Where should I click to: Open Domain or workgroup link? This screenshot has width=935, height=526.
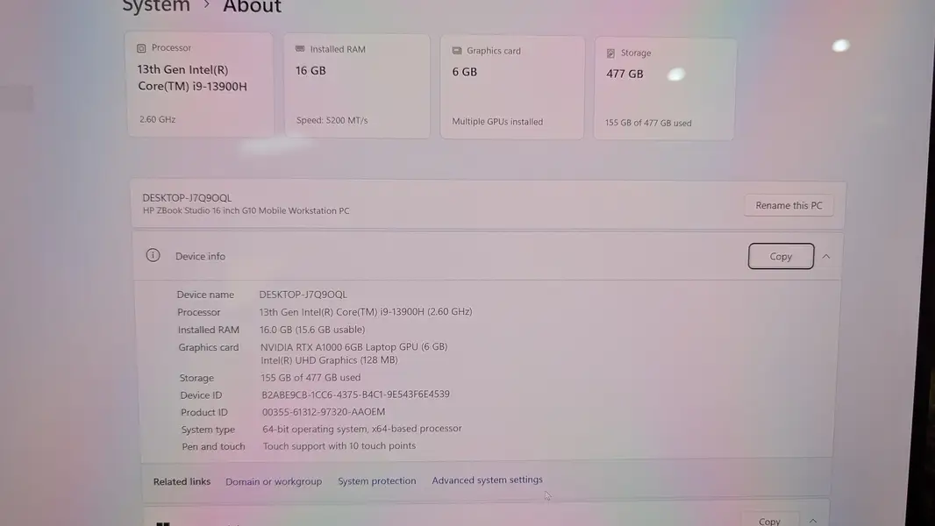click(x=274, y=481)
